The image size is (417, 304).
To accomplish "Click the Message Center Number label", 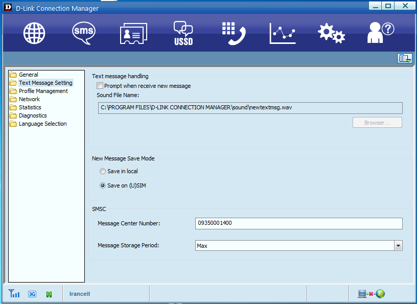I will (x=129, y=223).
